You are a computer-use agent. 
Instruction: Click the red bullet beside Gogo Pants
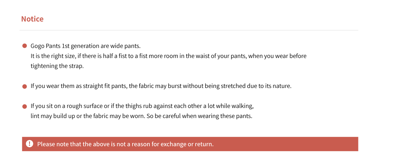(25, 46)
